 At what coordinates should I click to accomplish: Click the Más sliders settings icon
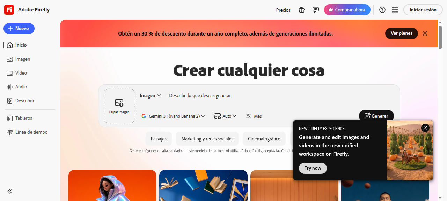(249, 116)
